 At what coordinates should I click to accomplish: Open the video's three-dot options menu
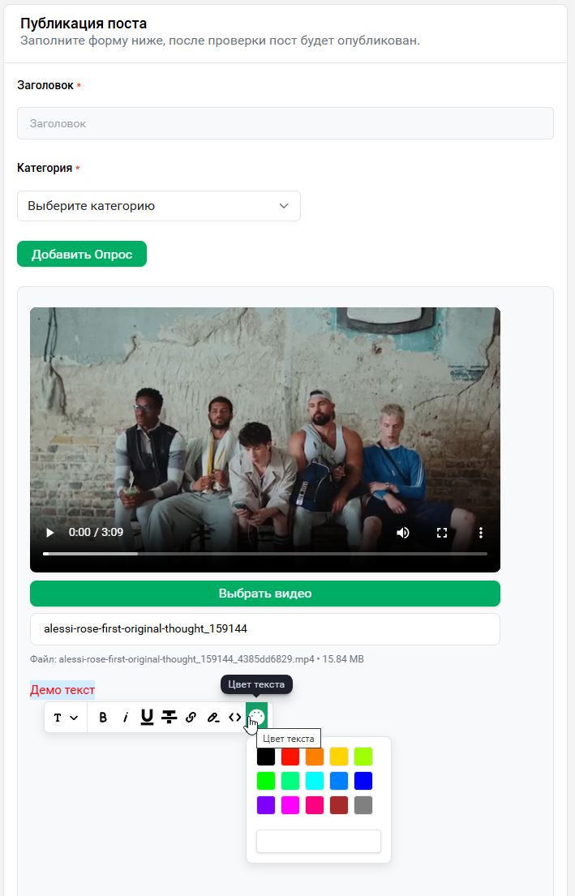click(481, 533)
